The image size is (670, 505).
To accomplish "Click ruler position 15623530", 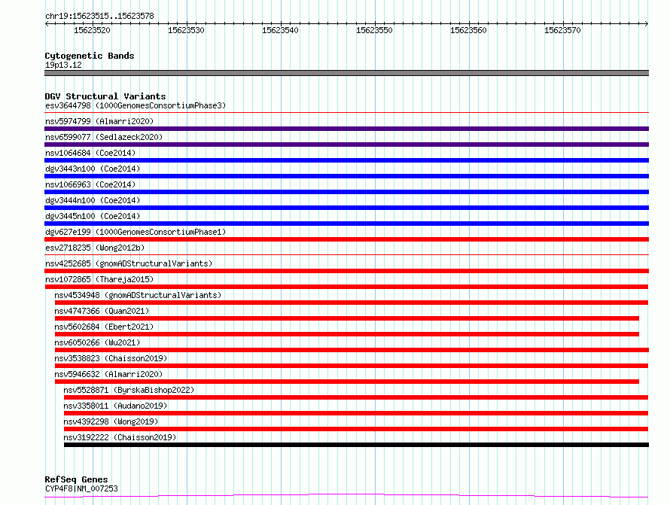I will point(186,30).
